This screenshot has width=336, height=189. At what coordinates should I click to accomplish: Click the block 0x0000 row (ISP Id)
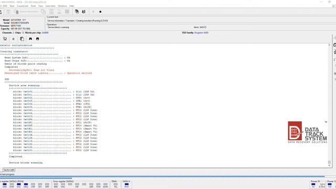coord(54,92)
